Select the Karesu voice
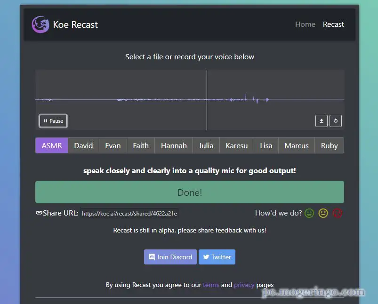378x304 pixels. tap(237, 145)
